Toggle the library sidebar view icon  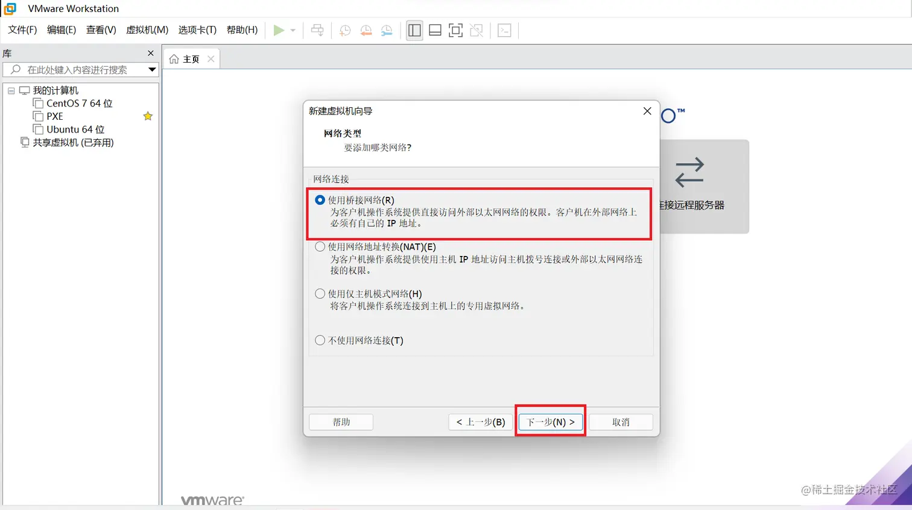click(414, 30)
